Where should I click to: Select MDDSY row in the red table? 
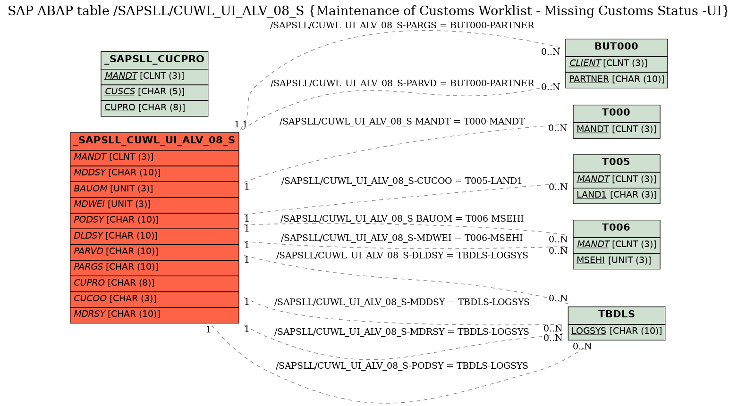[154, 173]
